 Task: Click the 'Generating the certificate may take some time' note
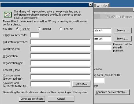point(45,92)
